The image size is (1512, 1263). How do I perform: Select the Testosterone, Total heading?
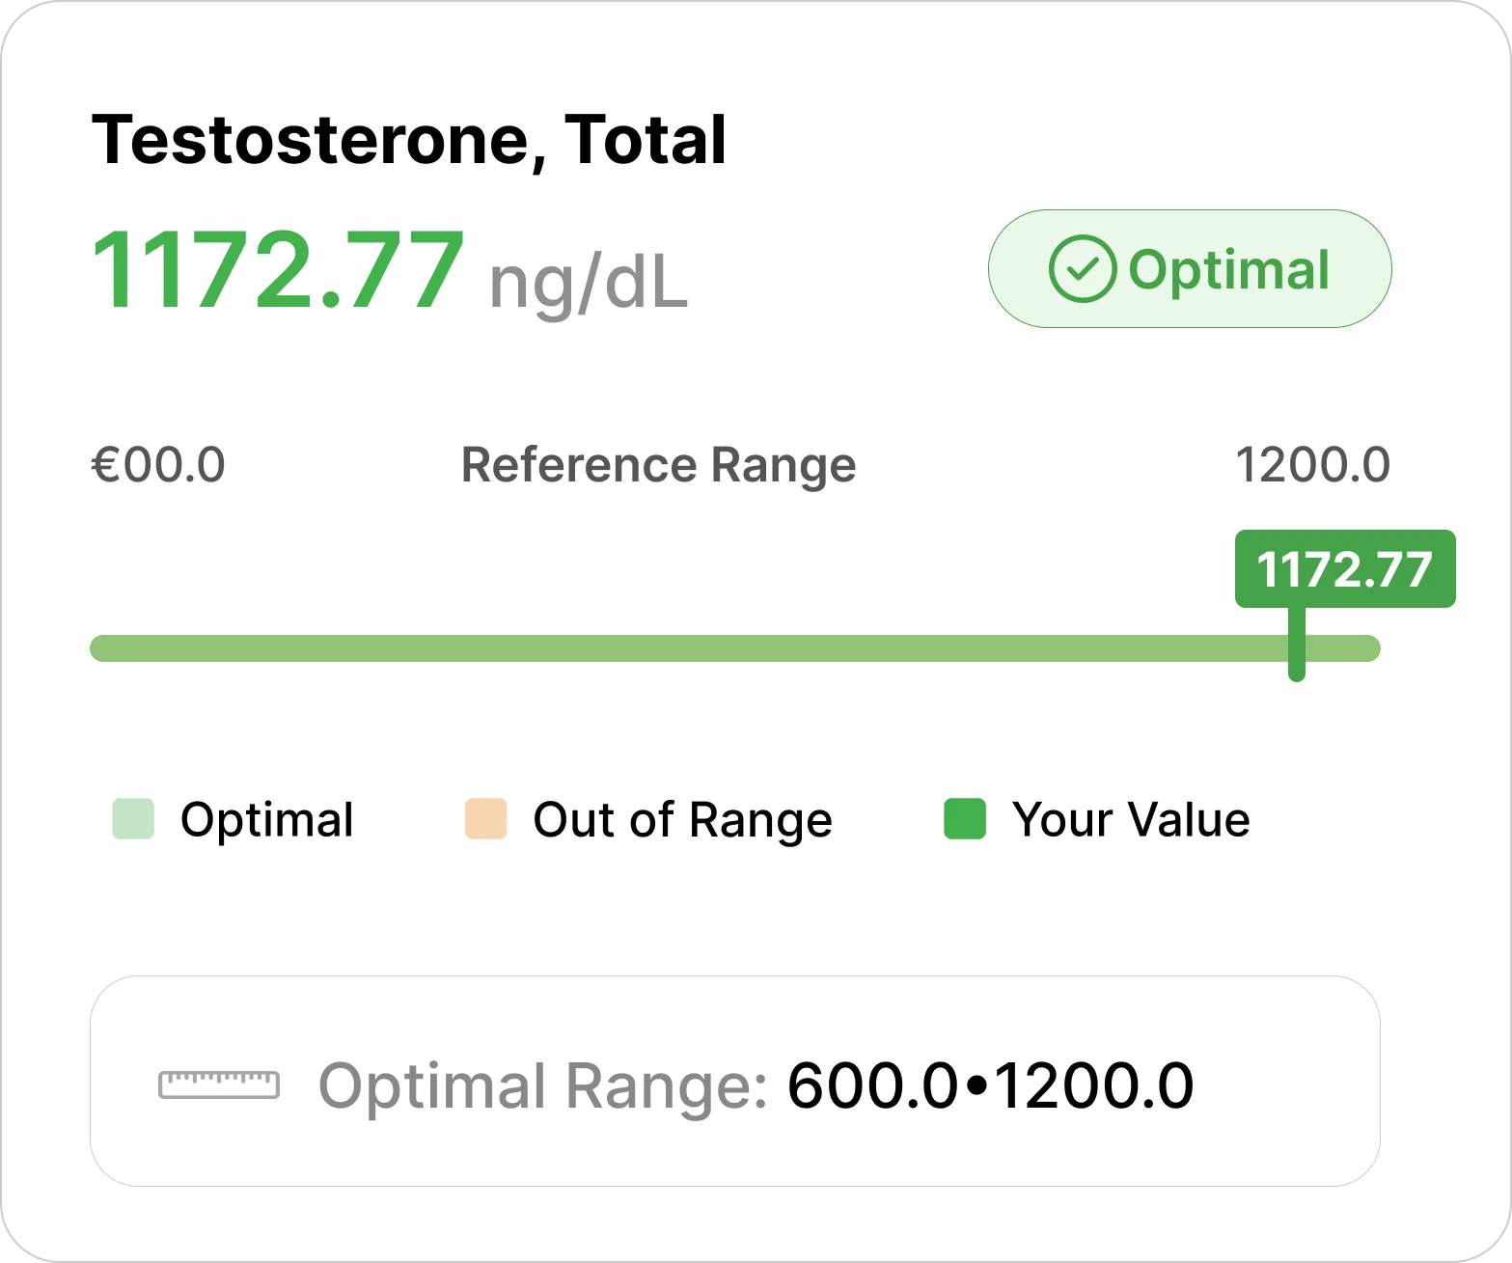point(408,141)
